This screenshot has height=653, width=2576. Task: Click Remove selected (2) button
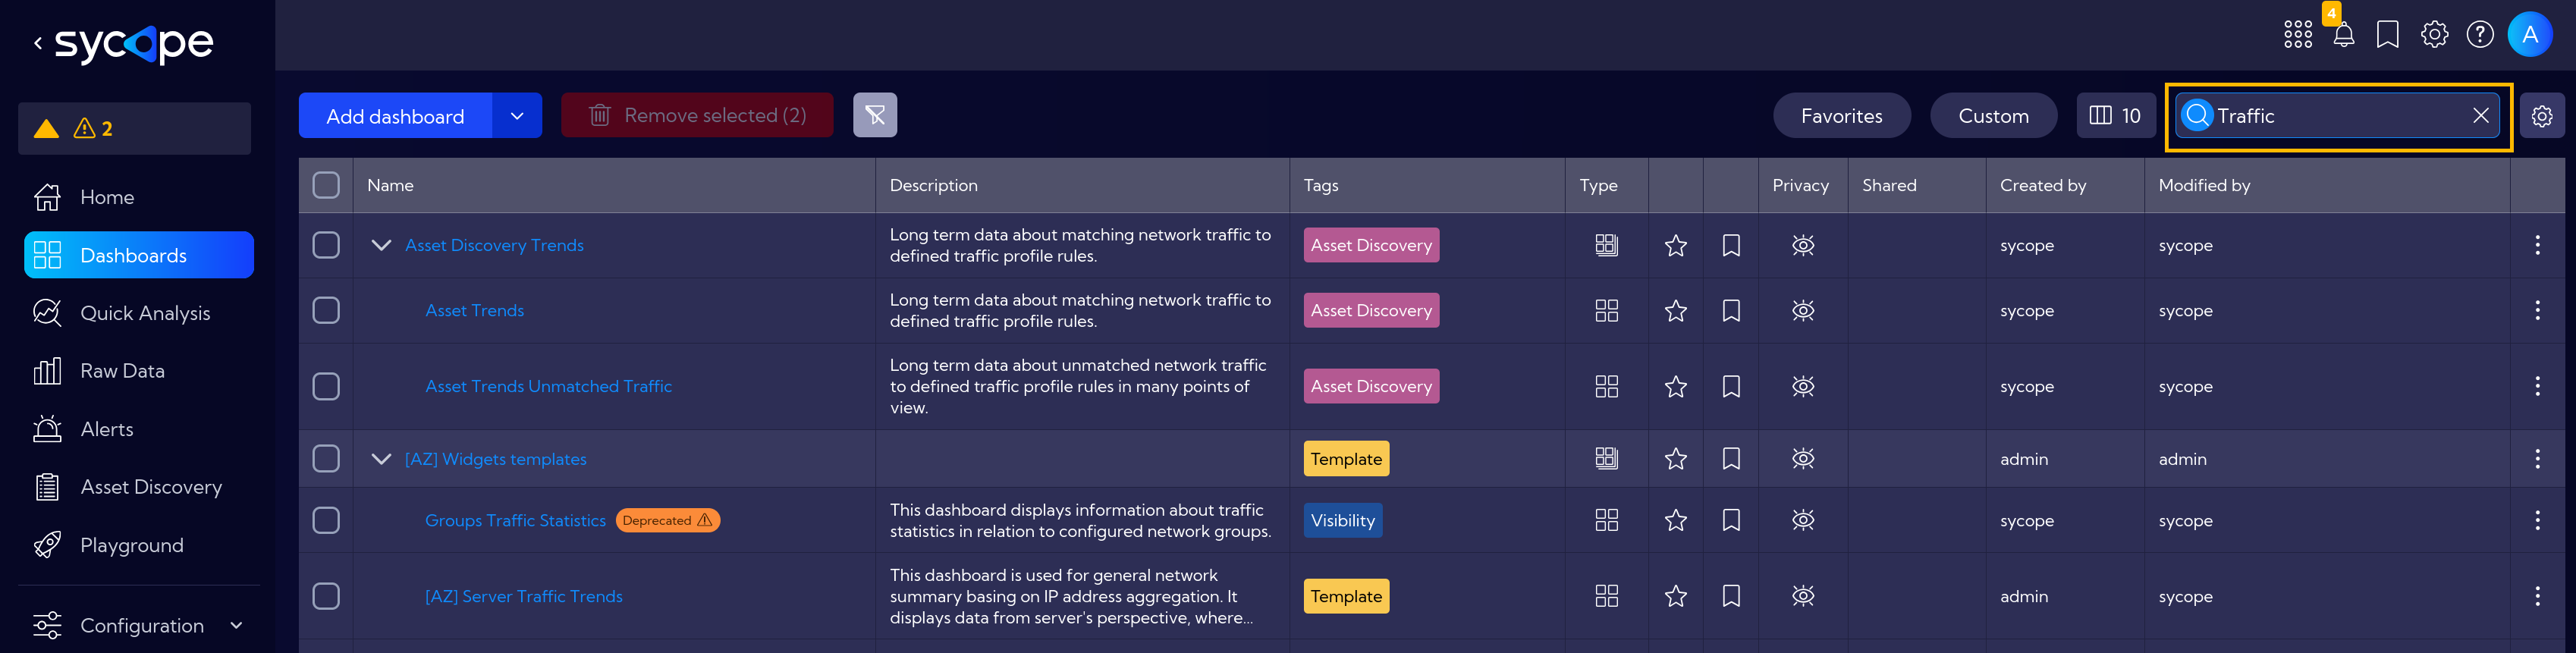click(697, 115)
